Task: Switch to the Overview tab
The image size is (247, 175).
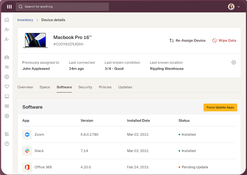Action: [x=25, y=87]
